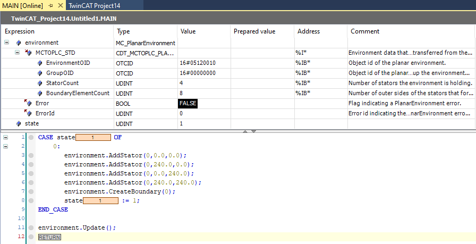The height and width of the screenshot is (244, 476).
Task: Click the environment variable icon
Action: pos(19,43)
